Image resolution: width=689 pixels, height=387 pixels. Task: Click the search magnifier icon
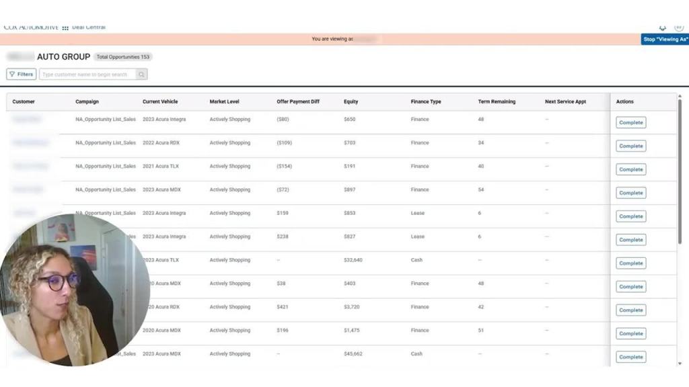[141, 75]
